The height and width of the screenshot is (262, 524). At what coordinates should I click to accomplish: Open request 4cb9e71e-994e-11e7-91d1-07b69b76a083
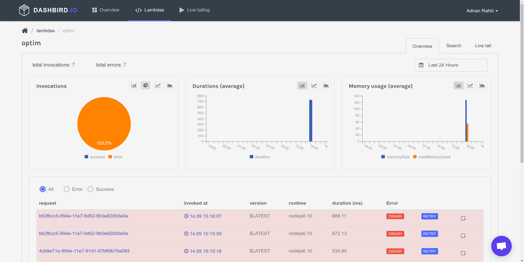click(84, 251)
